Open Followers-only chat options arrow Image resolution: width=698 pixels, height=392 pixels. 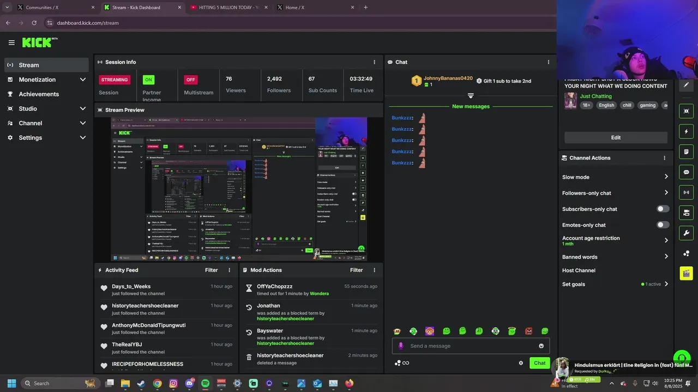click(x=666, y=193)
